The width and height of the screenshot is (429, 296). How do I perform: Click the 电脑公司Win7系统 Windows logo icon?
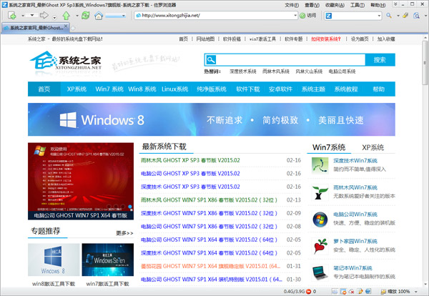[320, 219]
